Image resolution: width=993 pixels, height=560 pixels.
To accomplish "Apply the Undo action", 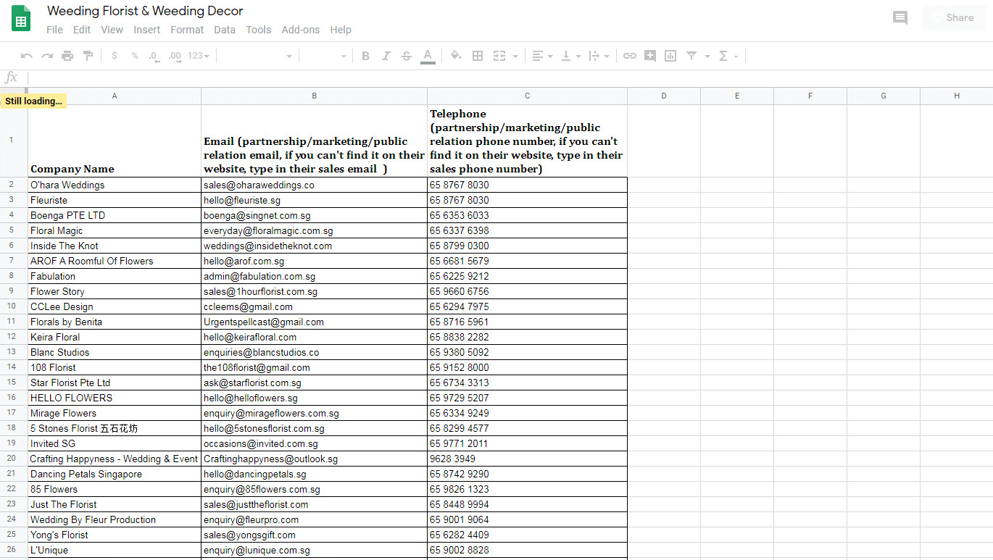I will (x=26, y=55).
